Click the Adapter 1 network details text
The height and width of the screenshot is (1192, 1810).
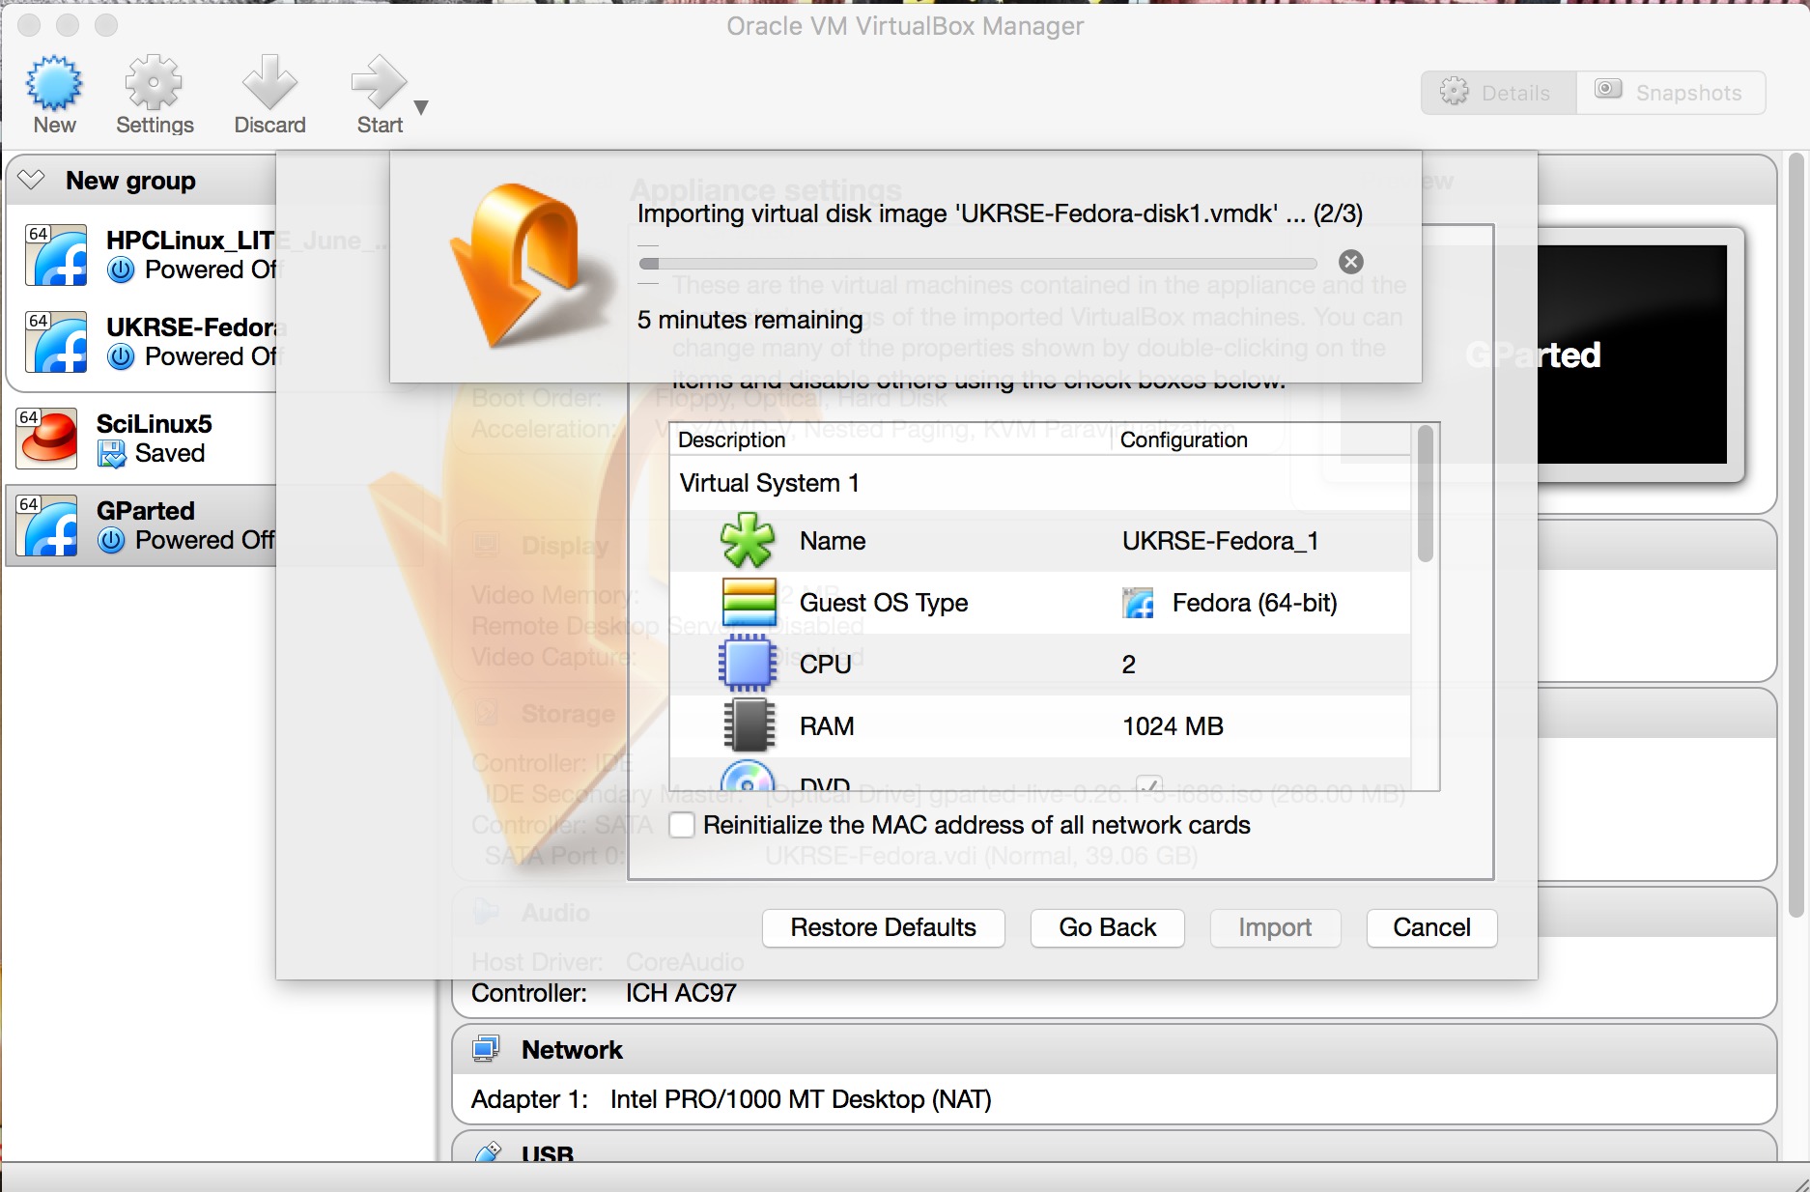pyautogui.click(x=731, y=1099)
